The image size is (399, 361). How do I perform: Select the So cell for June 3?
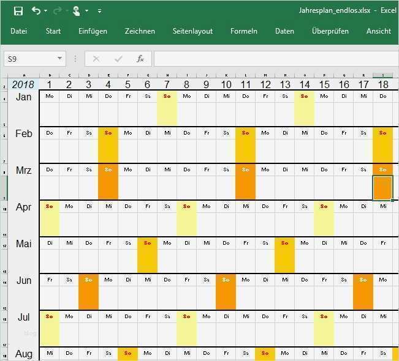point(88,280)
